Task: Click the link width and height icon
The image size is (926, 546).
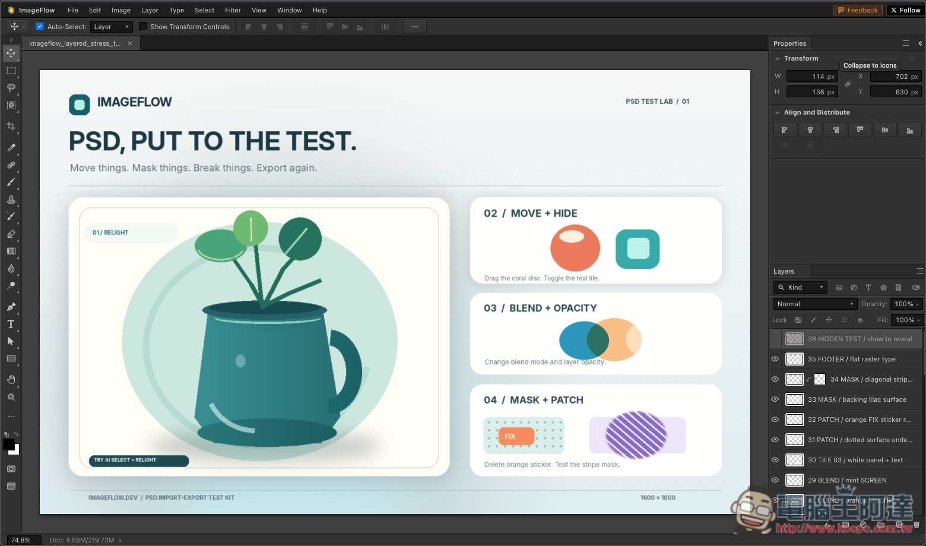Action: pos(848,84)
